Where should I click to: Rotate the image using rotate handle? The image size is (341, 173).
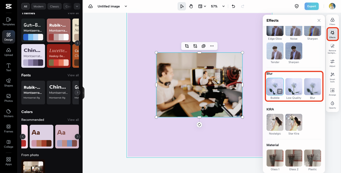pyautogui.click(x=199, y=125)
